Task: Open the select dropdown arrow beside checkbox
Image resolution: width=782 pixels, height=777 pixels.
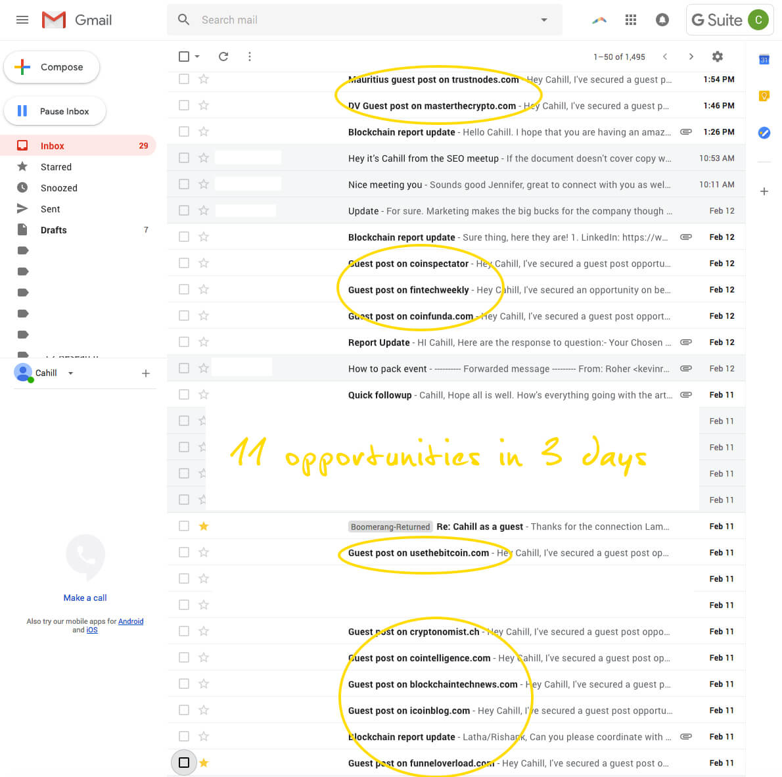Action: click(x=198, y=57)
